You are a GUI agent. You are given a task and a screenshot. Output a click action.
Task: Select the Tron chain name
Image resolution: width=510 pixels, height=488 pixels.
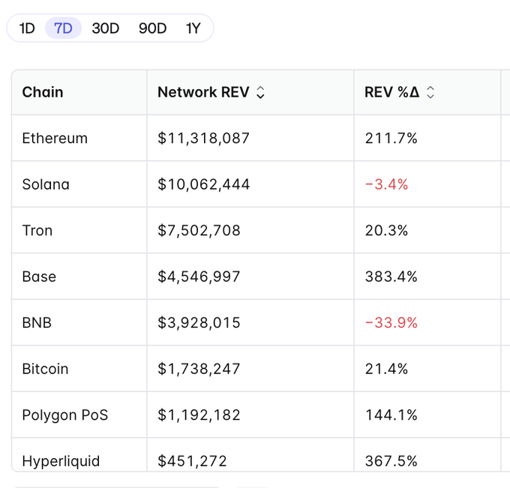pos(37,231)
